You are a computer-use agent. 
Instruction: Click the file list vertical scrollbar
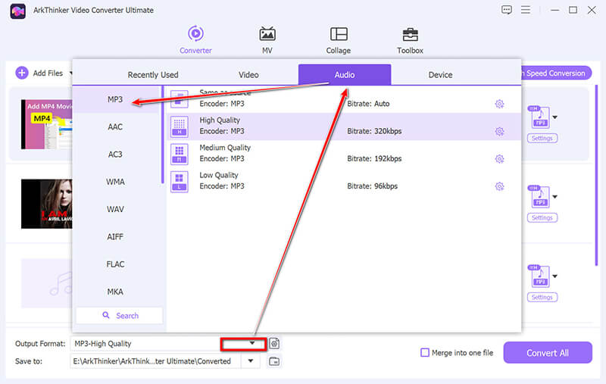(596, 176)
